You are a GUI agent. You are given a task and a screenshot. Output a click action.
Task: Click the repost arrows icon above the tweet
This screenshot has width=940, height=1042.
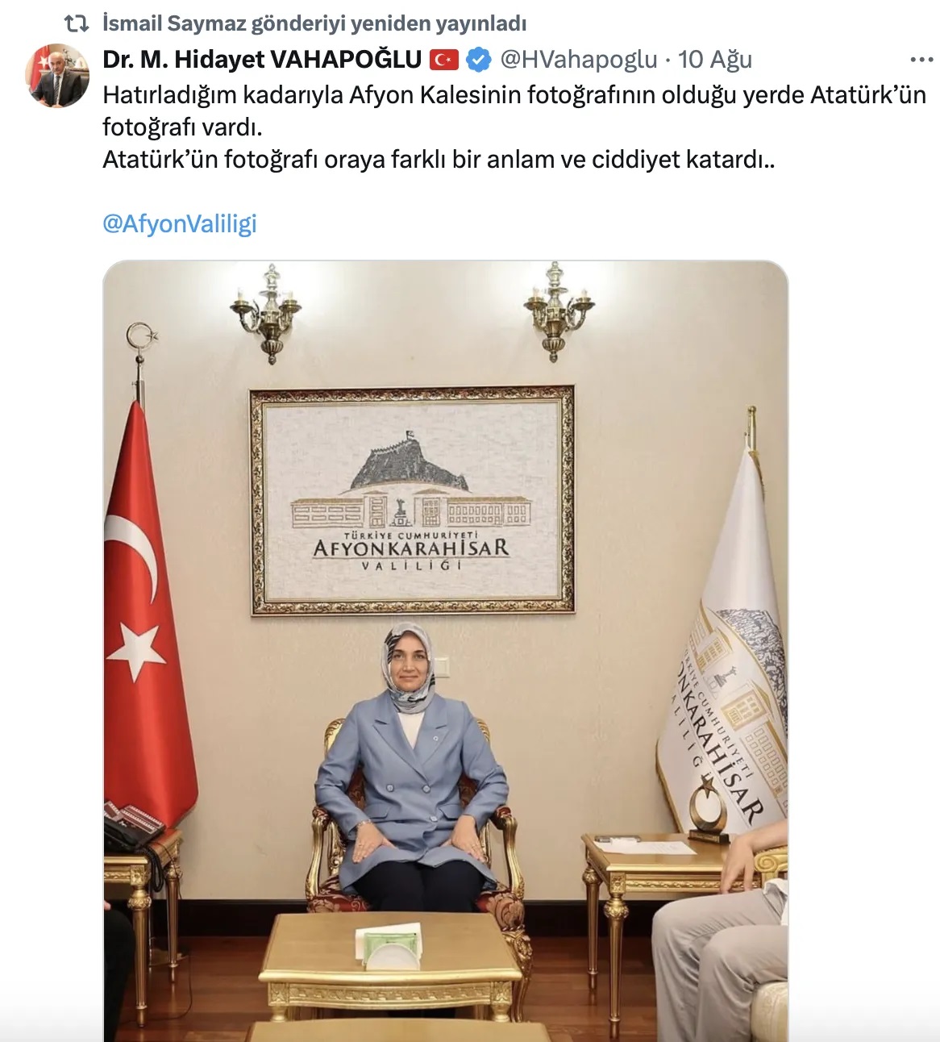[x=77, y=24]
